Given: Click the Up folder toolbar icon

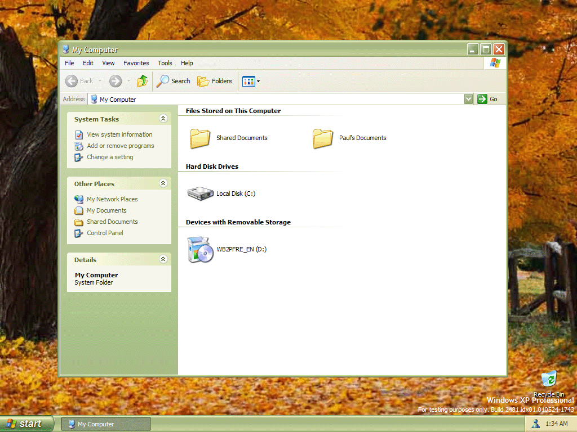Looking at the screenshot, I should coord(143,81).
